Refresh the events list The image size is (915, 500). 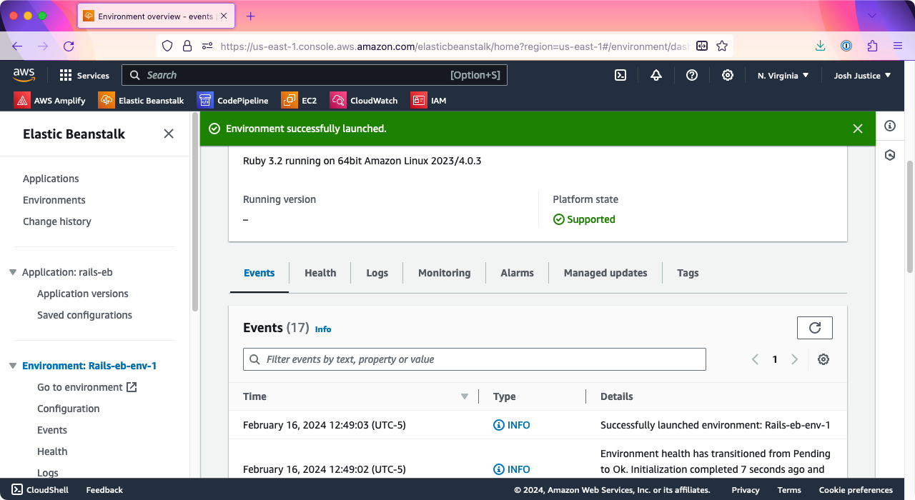coord(815,328)
